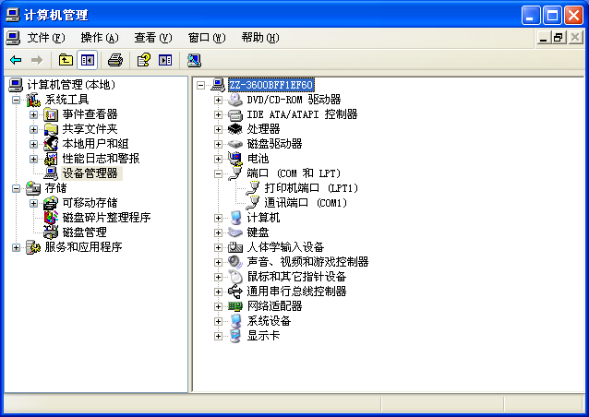The width and height of the screenshot is (589, 417).
Task: Click the 声音、视频和游戏控制器 speaker icon
Action: pos(235,262)
